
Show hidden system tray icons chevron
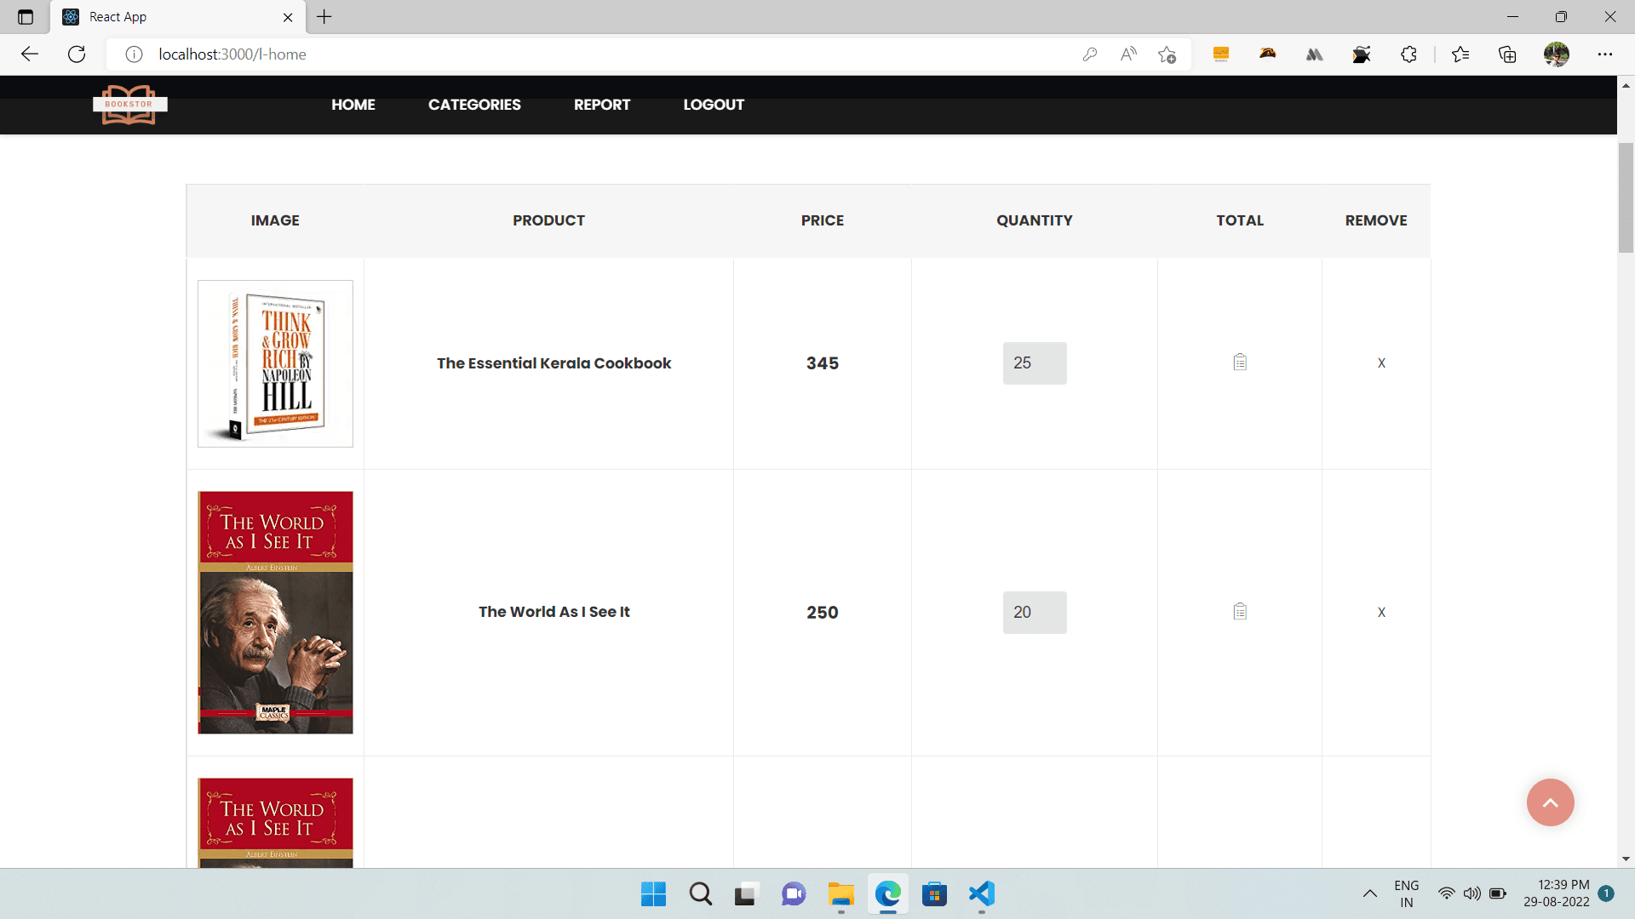[x=1369, y=893]
